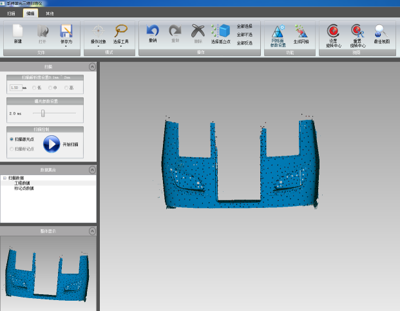Click Set Rotation Center (设置旋转中心) icon
This screenshot has height=311, width=400.
(333, 31)
